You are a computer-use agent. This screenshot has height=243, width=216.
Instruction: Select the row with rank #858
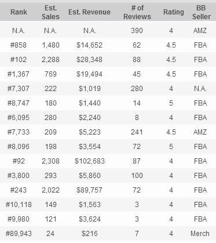pos(108,45)
